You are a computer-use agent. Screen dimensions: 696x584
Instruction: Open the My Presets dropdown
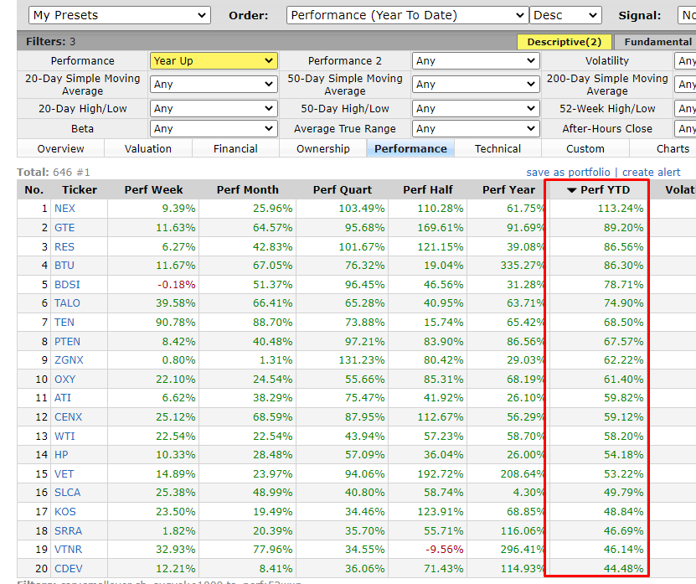tap(120, 15)
